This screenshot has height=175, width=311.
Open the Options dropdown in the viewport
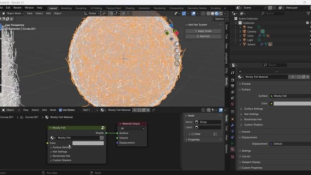click(221, 19)
